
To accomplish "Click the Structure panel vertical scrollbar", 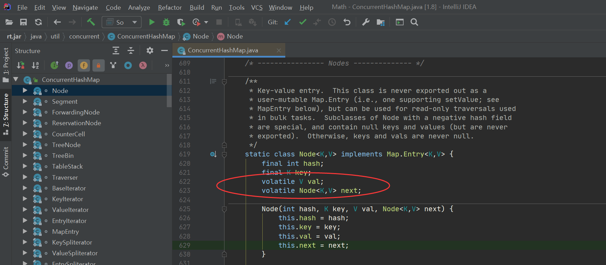I will coord(169,91).
